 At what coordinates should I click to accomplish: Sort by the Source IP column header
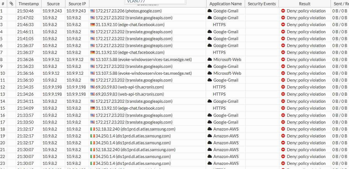[x=77, y=4]
